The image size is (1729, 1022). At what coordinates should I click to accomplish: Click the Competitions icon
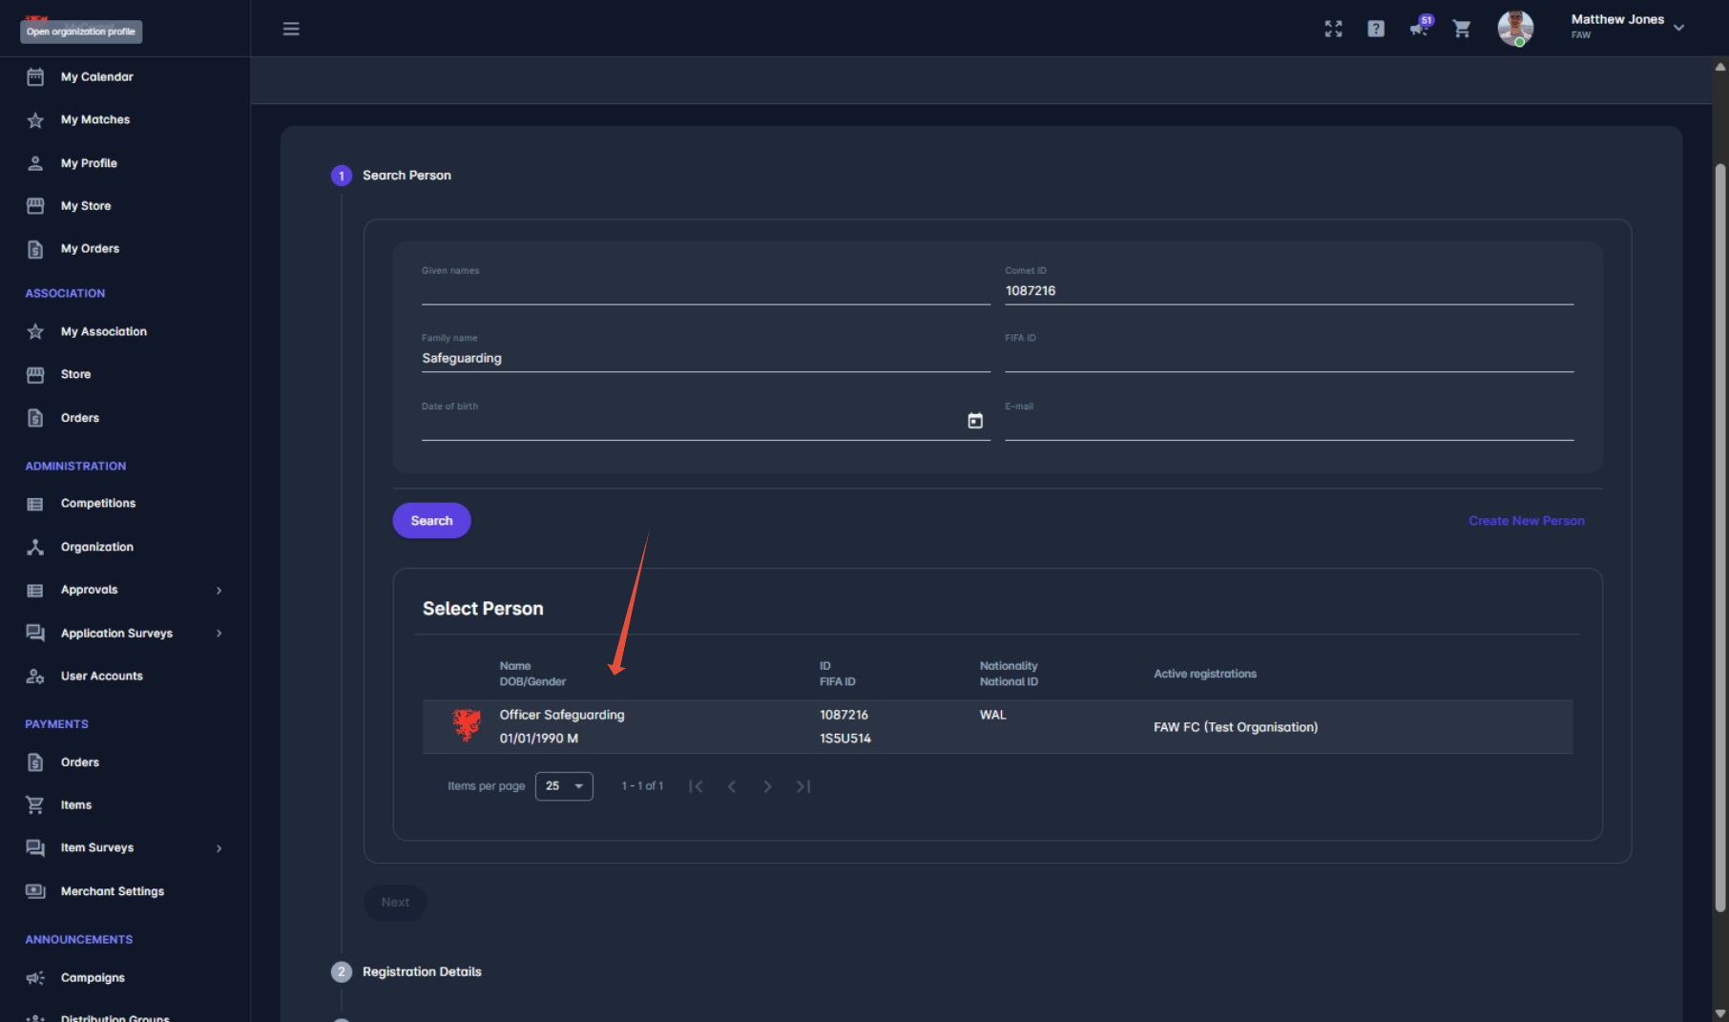click(x=35, y=504)
